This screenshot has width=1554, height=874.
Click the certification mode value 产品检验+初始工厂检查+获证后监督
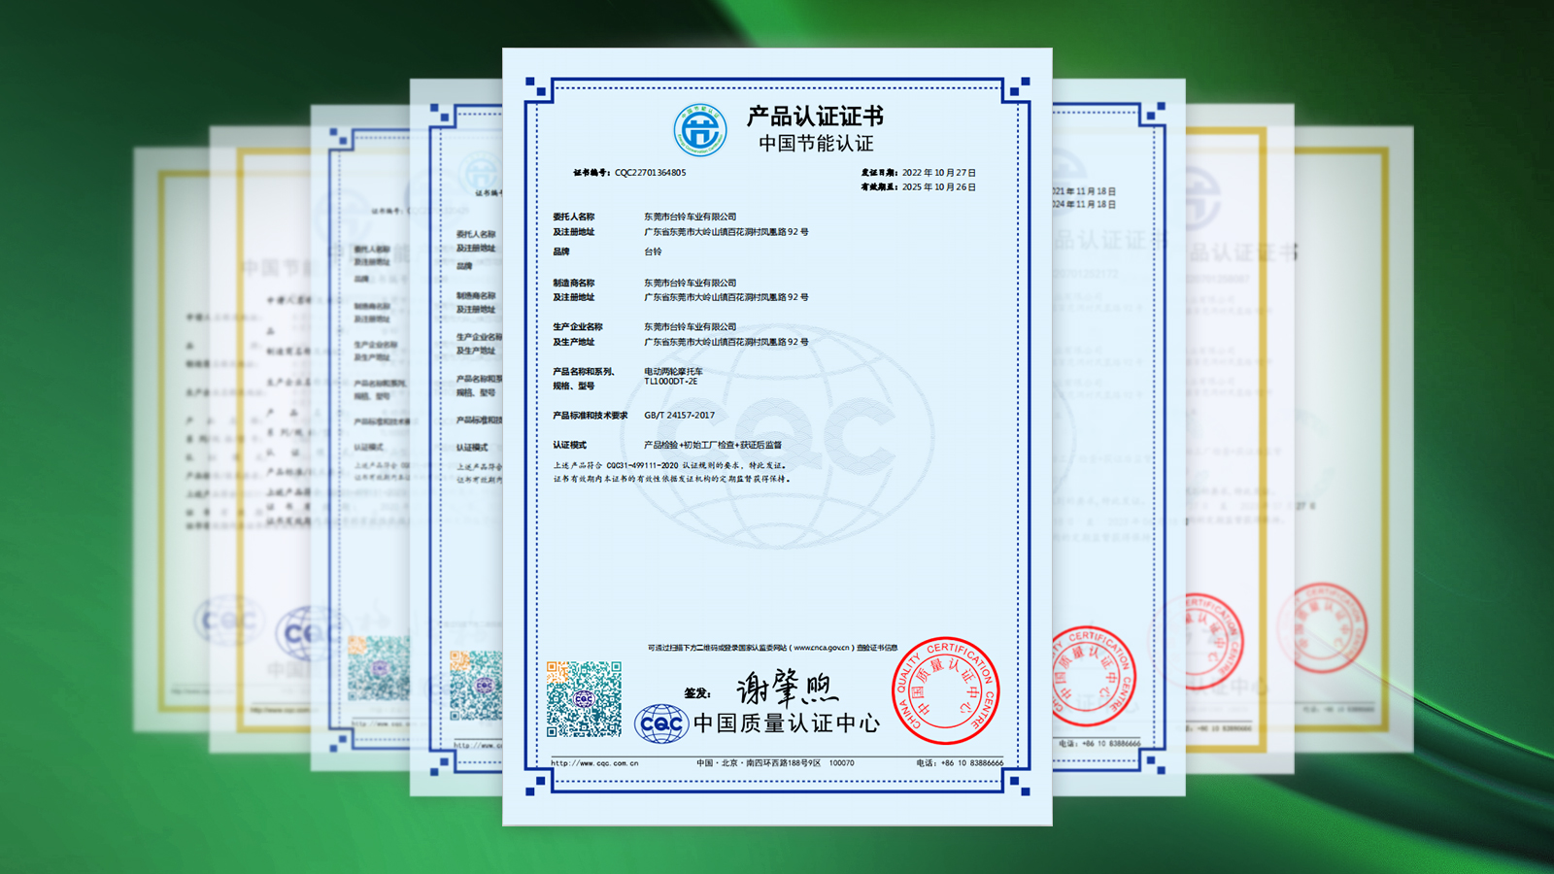pyautogui.click(x=713, y=445)
